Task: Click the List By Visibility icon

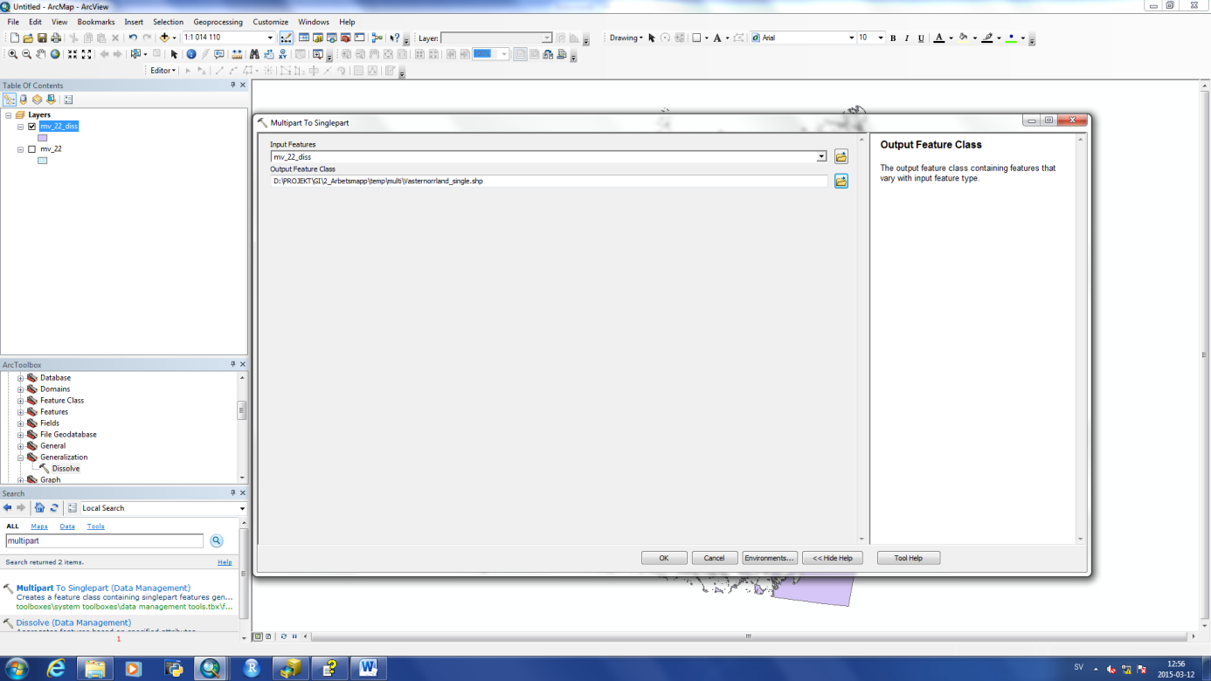Action: [x=37, y=100]
